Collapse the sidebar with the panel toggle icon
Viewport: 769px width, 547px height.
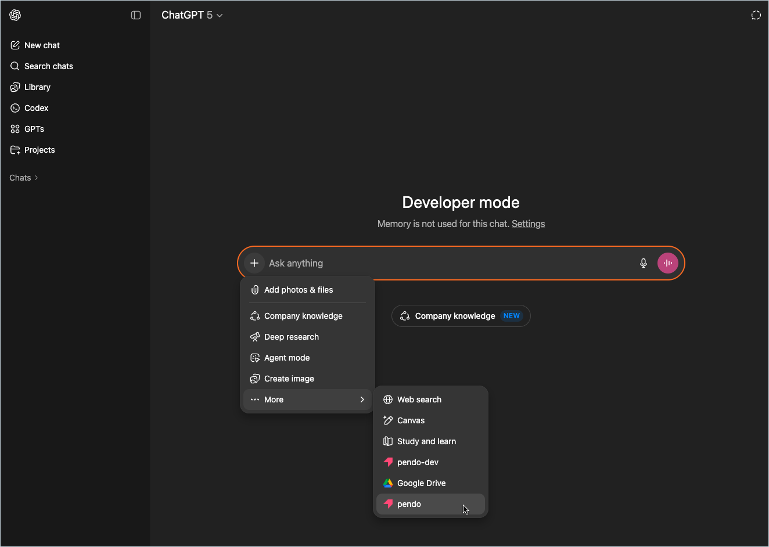136,15
